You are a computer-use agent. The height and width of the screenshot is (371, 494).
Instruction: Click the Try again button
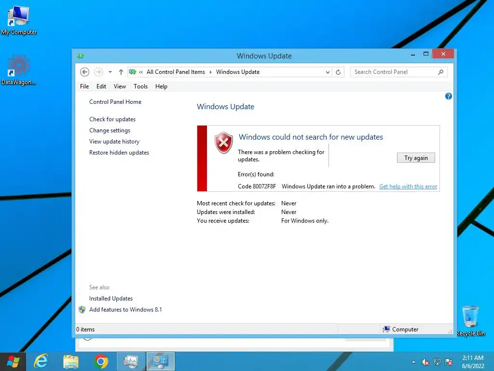click(416, 158)
